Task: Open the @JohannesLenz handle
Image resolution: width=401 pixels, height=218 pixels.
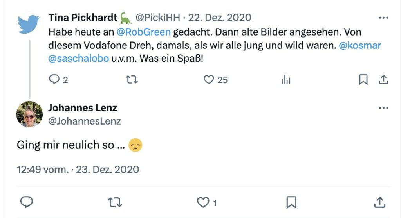Action: click(x=85, y=121)
